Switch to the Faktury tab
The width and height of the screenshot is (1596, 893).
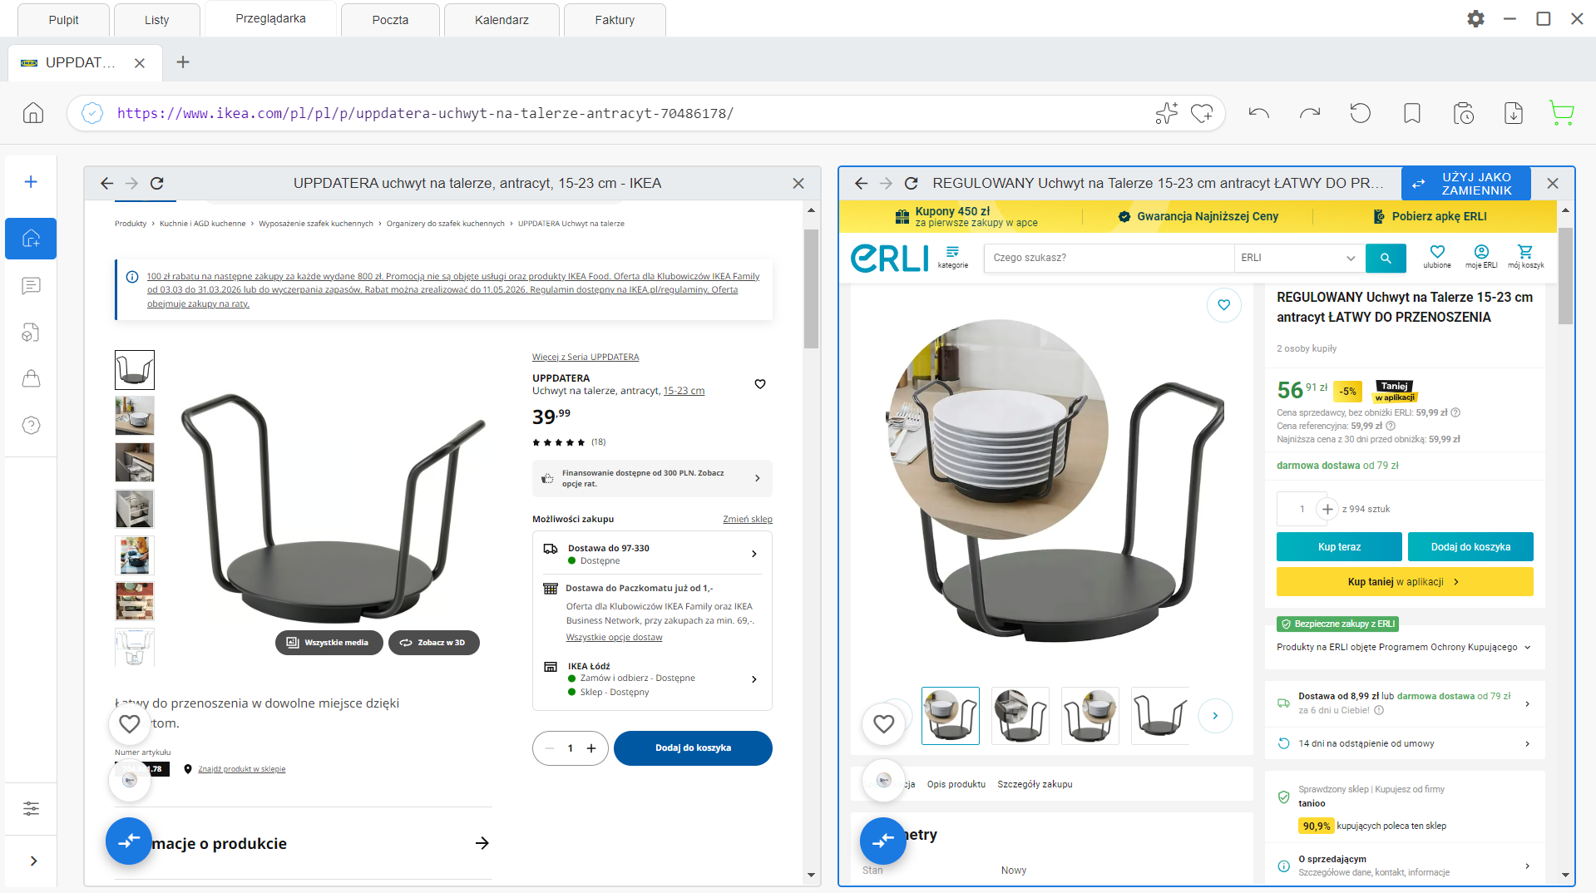[x=614, y=20]
